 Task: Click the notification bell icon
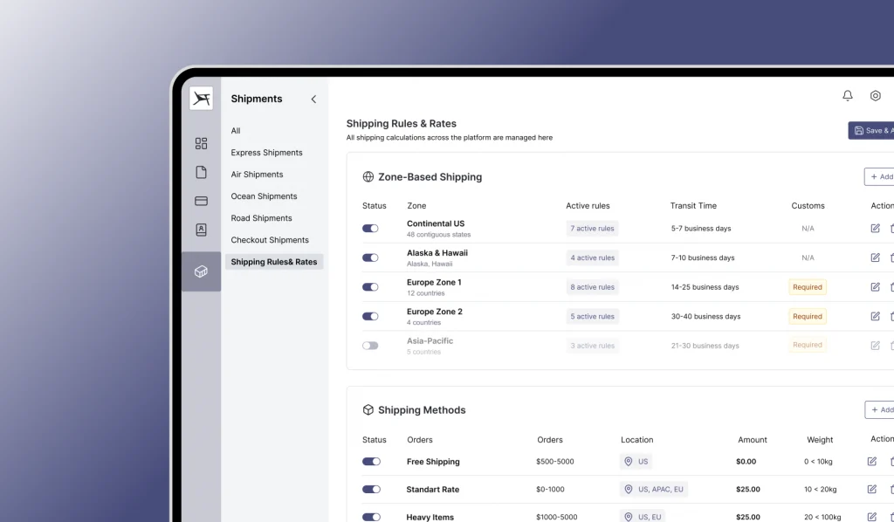click(847, 96)
